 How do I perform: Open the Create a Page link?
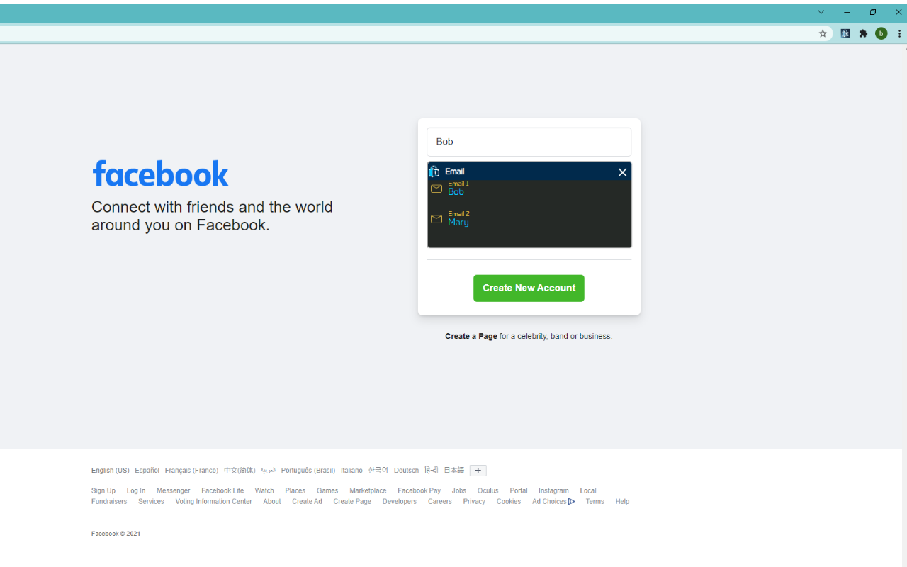471,336
